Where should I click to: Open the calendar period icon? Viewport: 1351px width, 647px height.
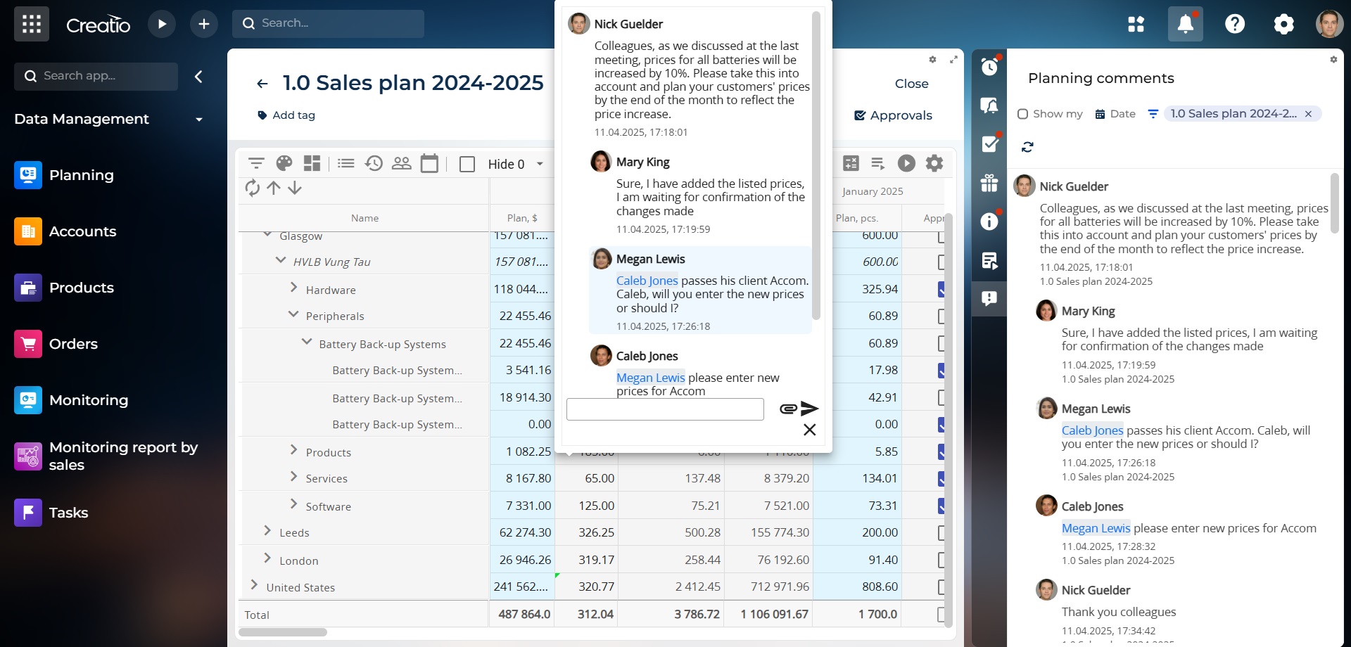tap(429, 164)
